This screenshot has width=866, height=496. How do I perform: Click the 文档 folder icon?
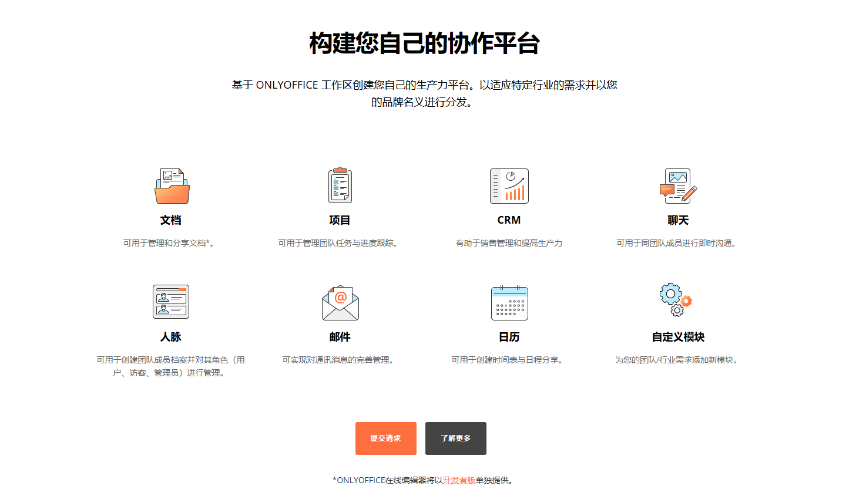(x=172, y=186)
